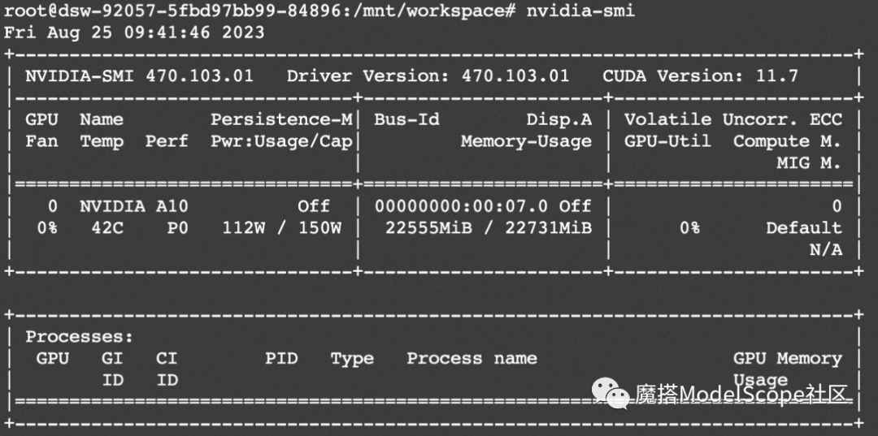Click the NVIDIA A10 GPU name
Screen dimensions: 878x436
point(134,206)
